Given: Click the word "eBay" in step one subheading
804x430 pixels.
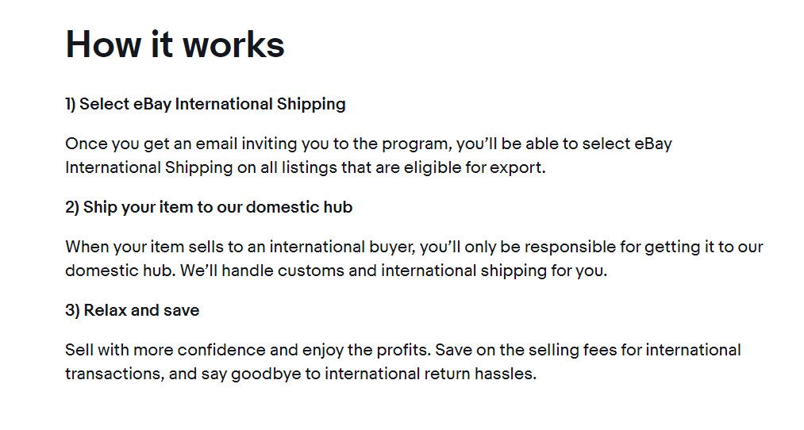Looking at the screenshot, I should (x=152, y=104).
